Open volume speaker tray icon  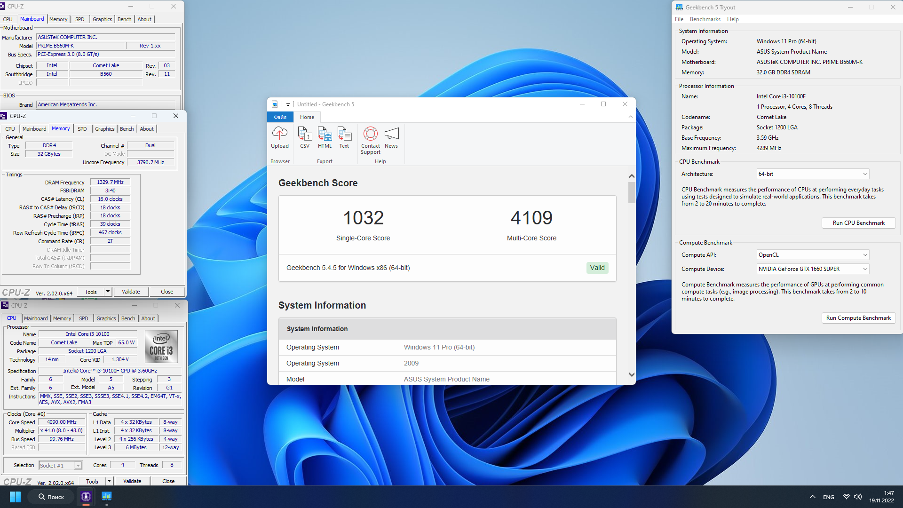coord(858,497)
